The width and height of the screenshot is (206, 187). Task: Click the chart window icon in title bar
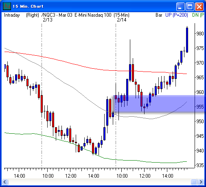point(7,6)
